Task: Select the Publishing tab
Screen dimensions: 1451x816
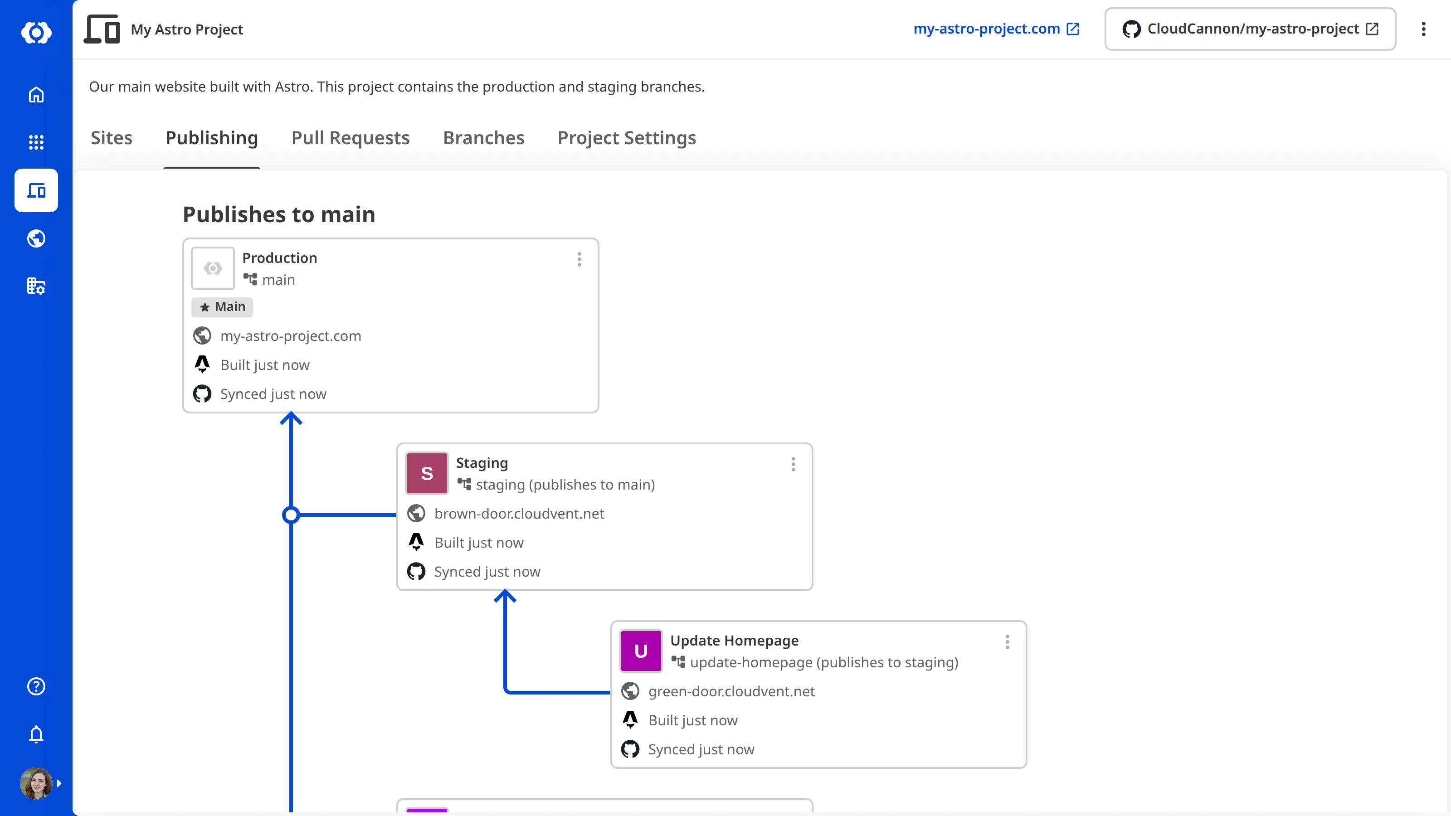Action: click(212, 137)
